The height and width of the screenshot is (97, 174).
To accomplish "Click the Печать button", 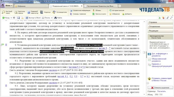I will click(46, 18).
